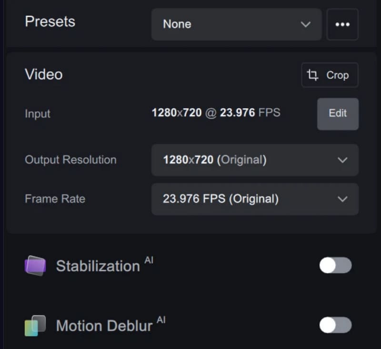Click the Output Resolution field label
The height and width of the screenshot is (349, 381).
pyautogui.click(x=70, y=160)
